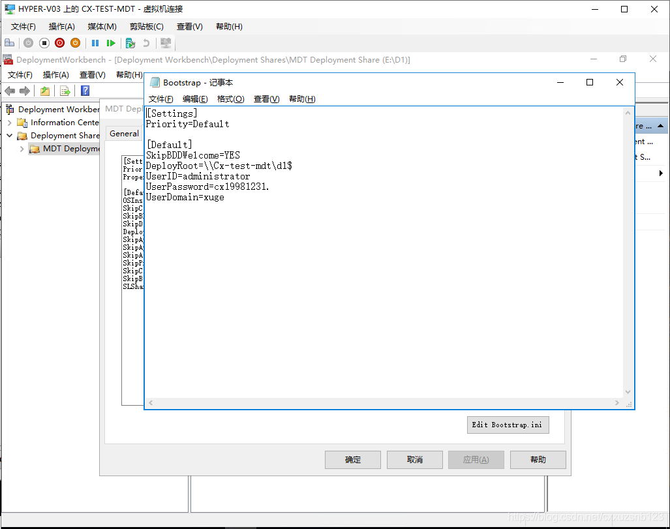
Task: Click the SkipBDDWelcome=YES line
Action: [x=192, y=155]
